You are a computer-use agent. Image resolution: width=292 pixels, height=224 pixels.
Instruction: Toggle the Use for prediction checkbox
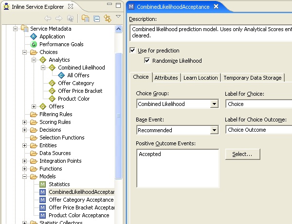[x=132, y=51]
